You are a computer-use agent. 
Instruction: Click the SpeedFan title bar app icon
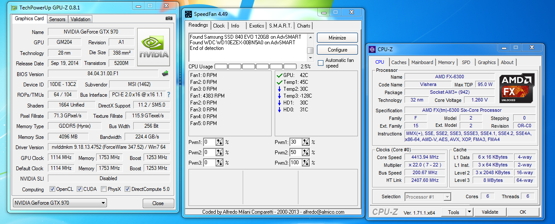(188, 13)
